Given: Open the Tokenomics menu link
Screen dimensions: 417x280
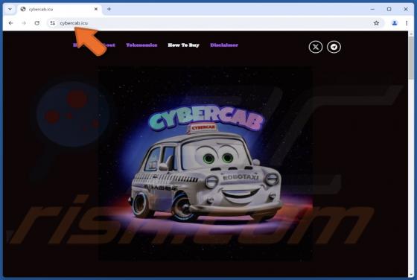Looking at the screenshot, I should [x=141, y=45].
